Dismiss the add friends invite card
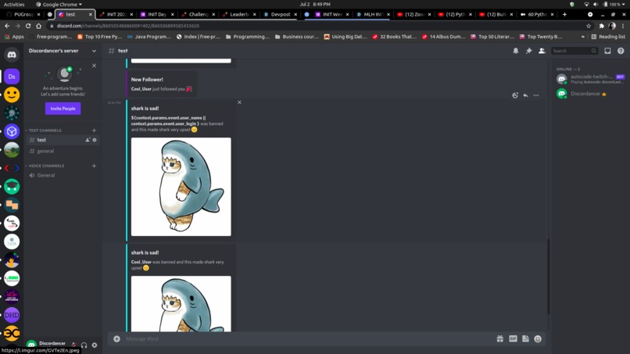 94,66
